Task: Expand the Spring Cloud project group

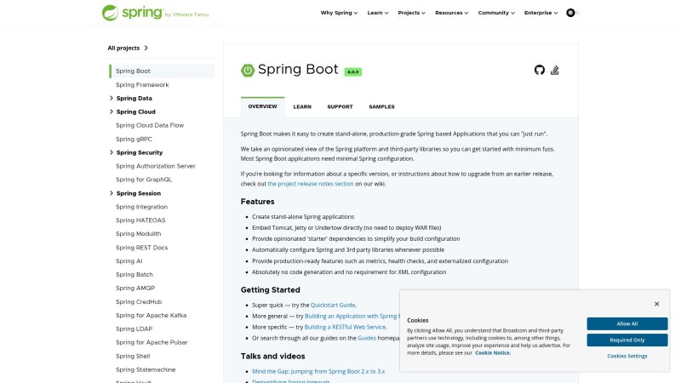Action: 112,112
